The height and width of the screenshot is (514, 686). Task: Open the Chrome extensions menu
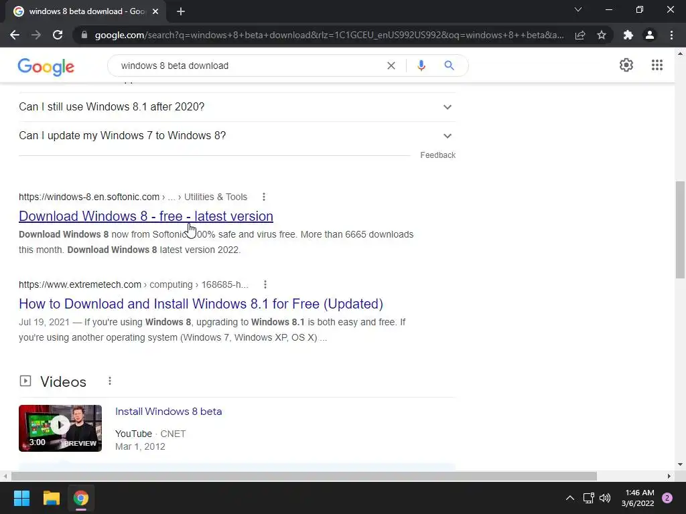point(628,35)
